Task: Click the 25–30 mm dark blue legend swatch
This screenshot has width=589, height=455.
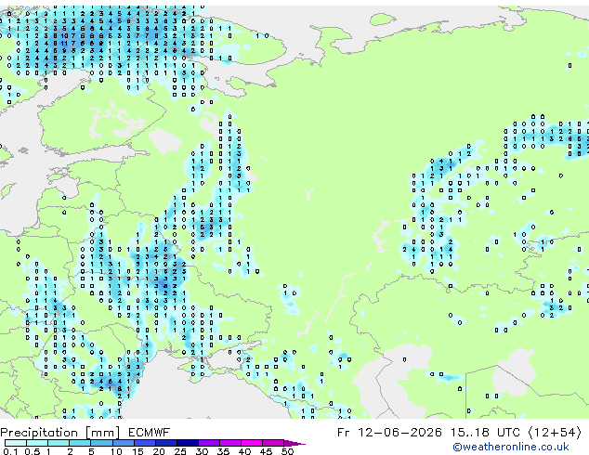Action: tap(188, 443)
